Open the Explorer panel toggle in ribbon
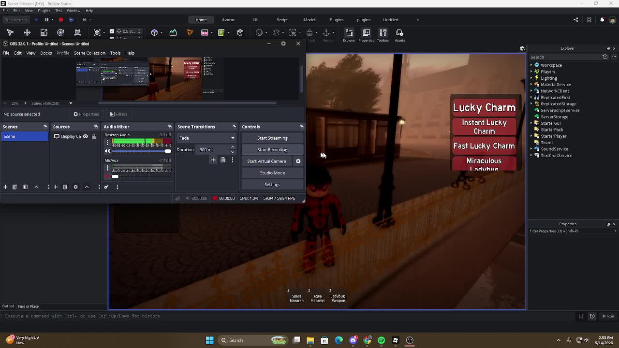 point(349,35)
